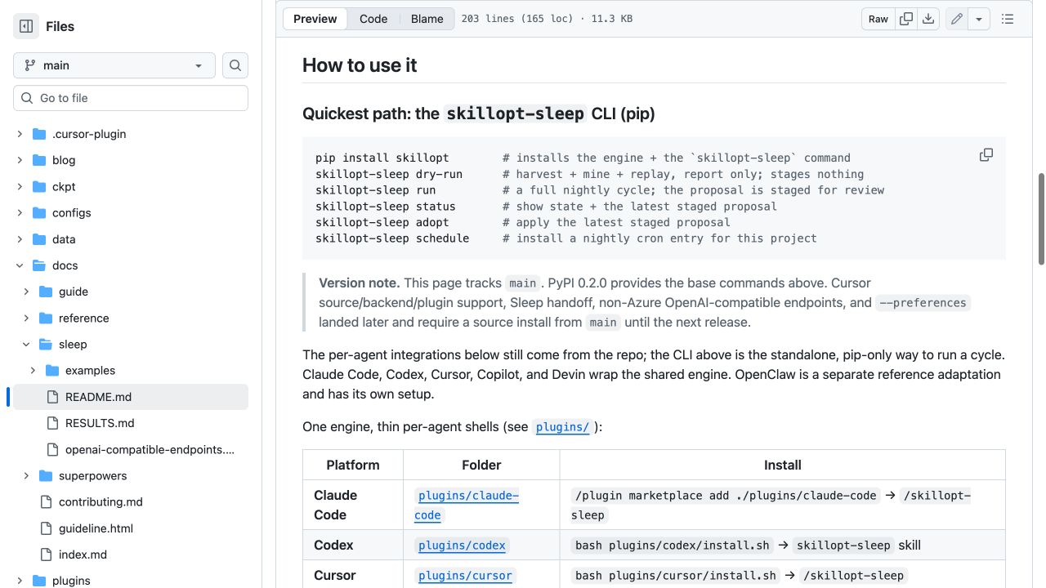Image resolution: width=1046 pixels, height=588 pixels.
Task: Switch to Code view
Action: tap(373, 19)
